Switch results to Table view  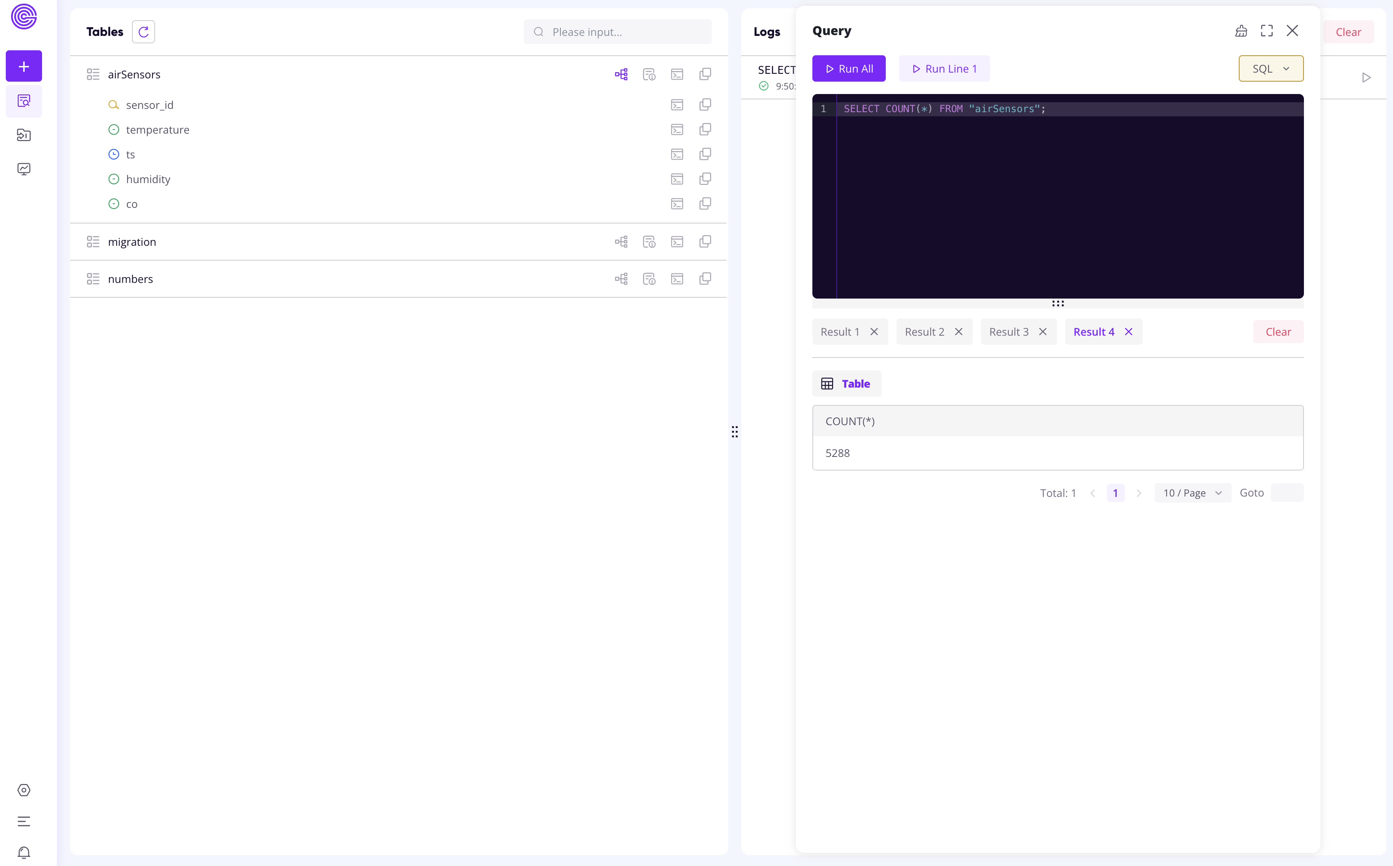[x=846, y=383]
